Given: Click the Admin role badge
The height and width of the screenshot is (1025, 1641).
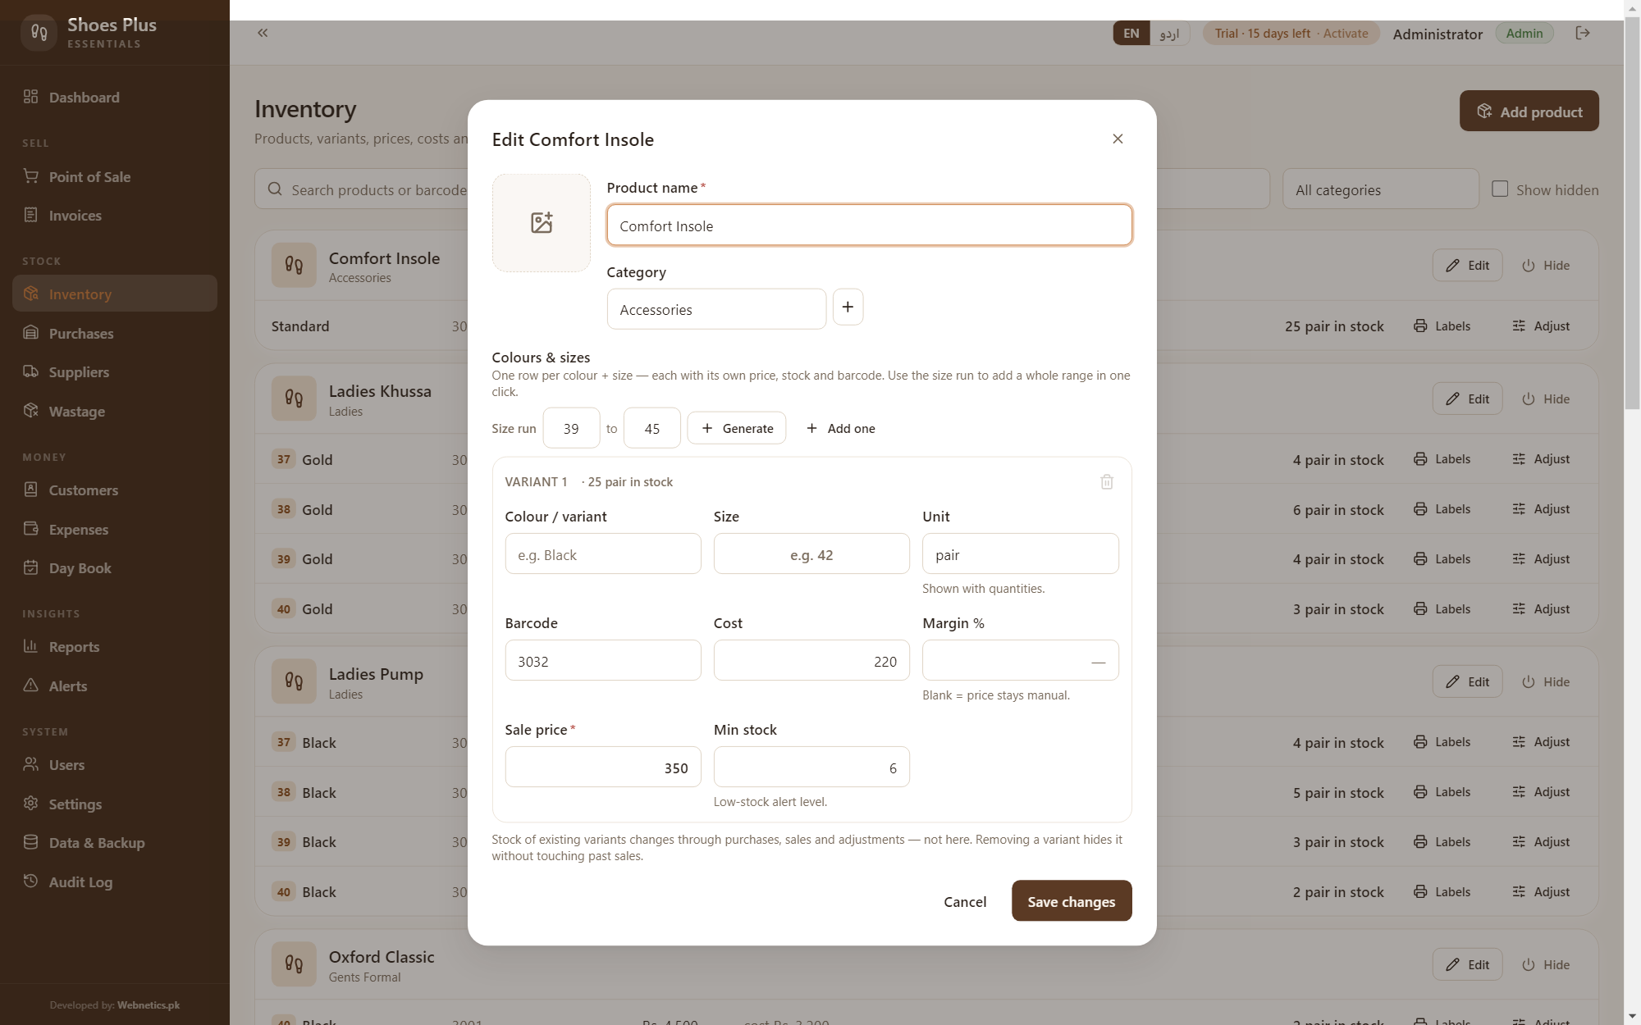Looking at the screenshot, I should [x=1524, y=33].
